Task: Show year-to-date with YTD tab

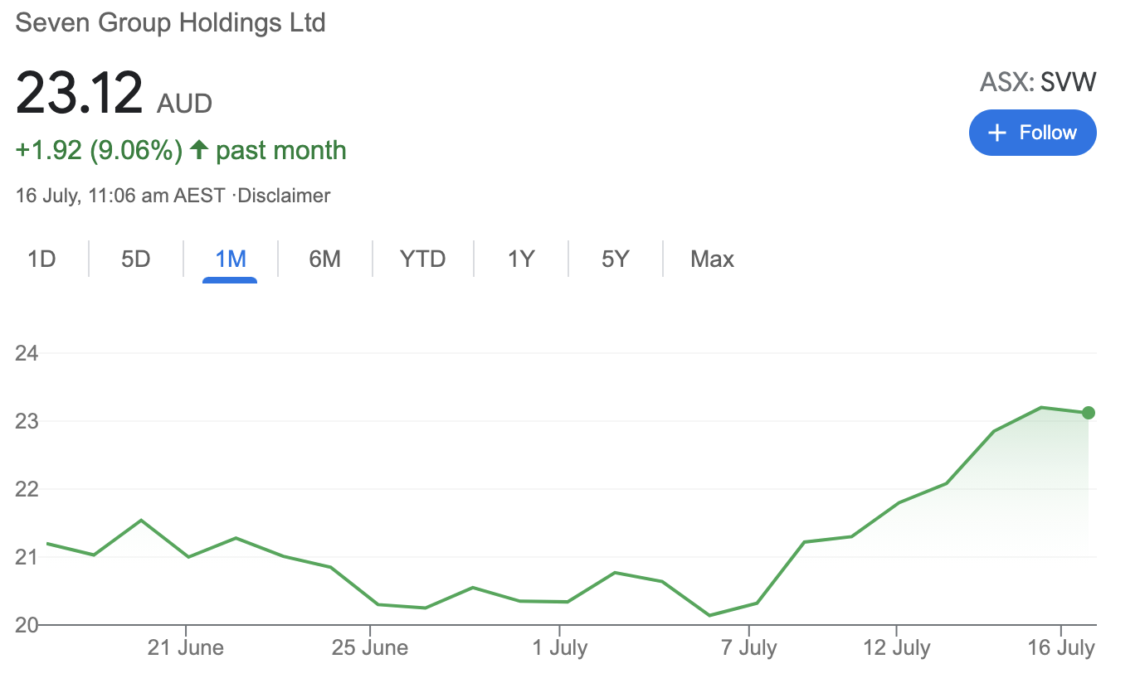Action: [422, 259]
